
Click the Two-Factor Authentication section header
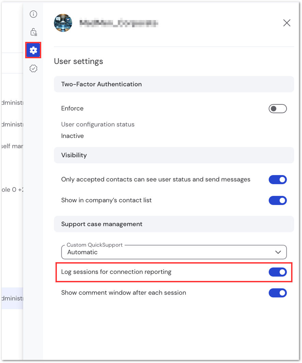click(174, 84)
